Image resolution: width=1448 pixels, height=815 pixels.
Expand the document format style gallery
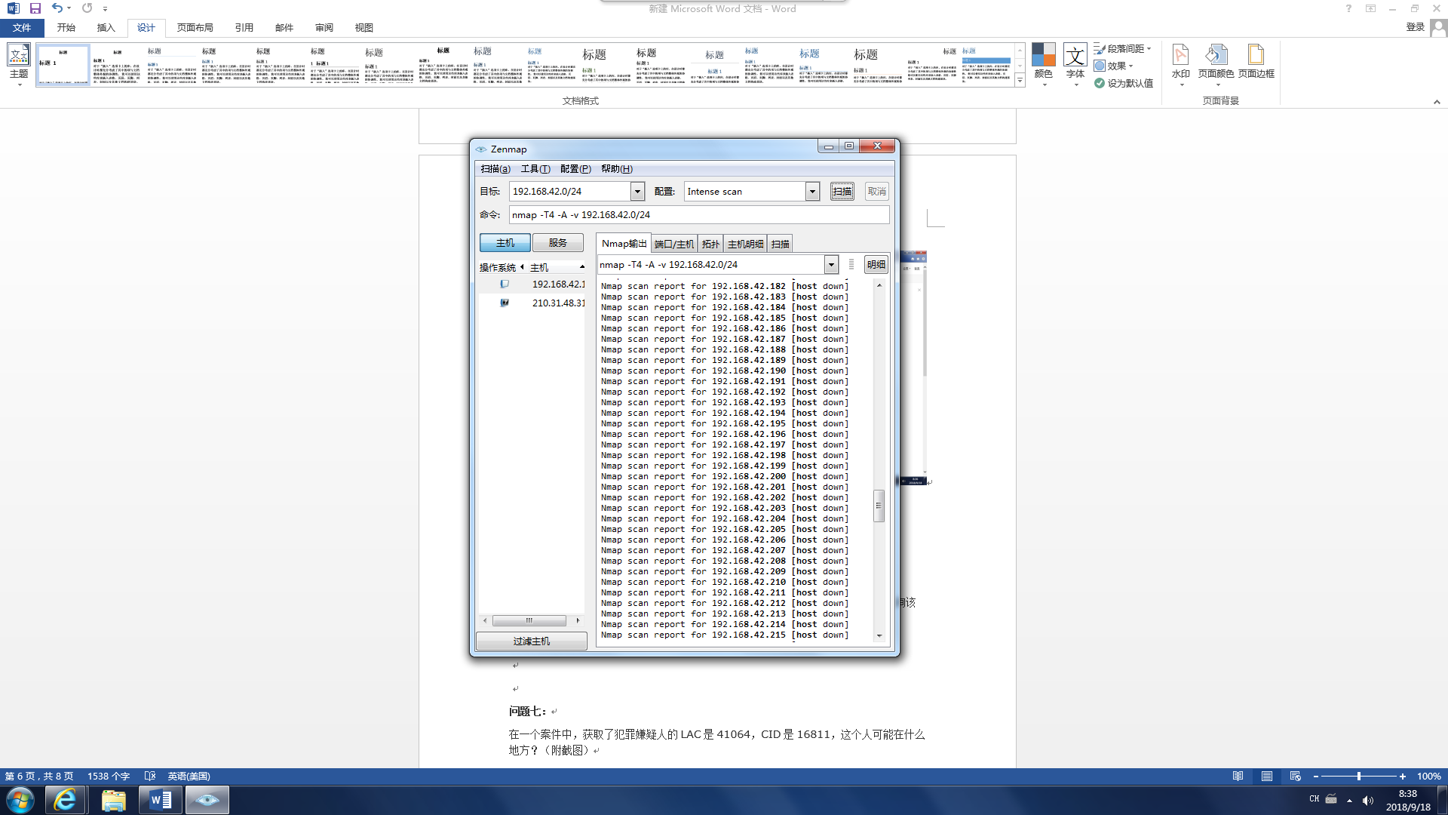click(1020, 81)
